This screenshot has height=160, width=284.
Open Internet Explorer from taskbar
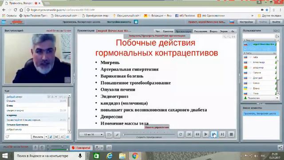click(109, 156)
